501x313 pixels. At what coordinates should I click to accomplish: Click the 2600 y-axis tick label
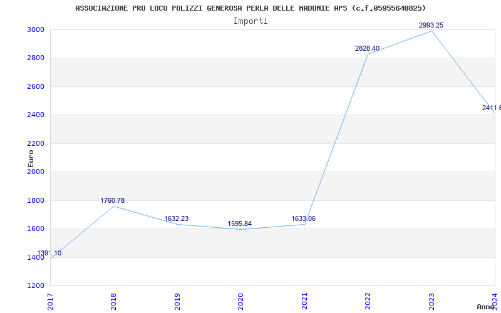(36, 86)
